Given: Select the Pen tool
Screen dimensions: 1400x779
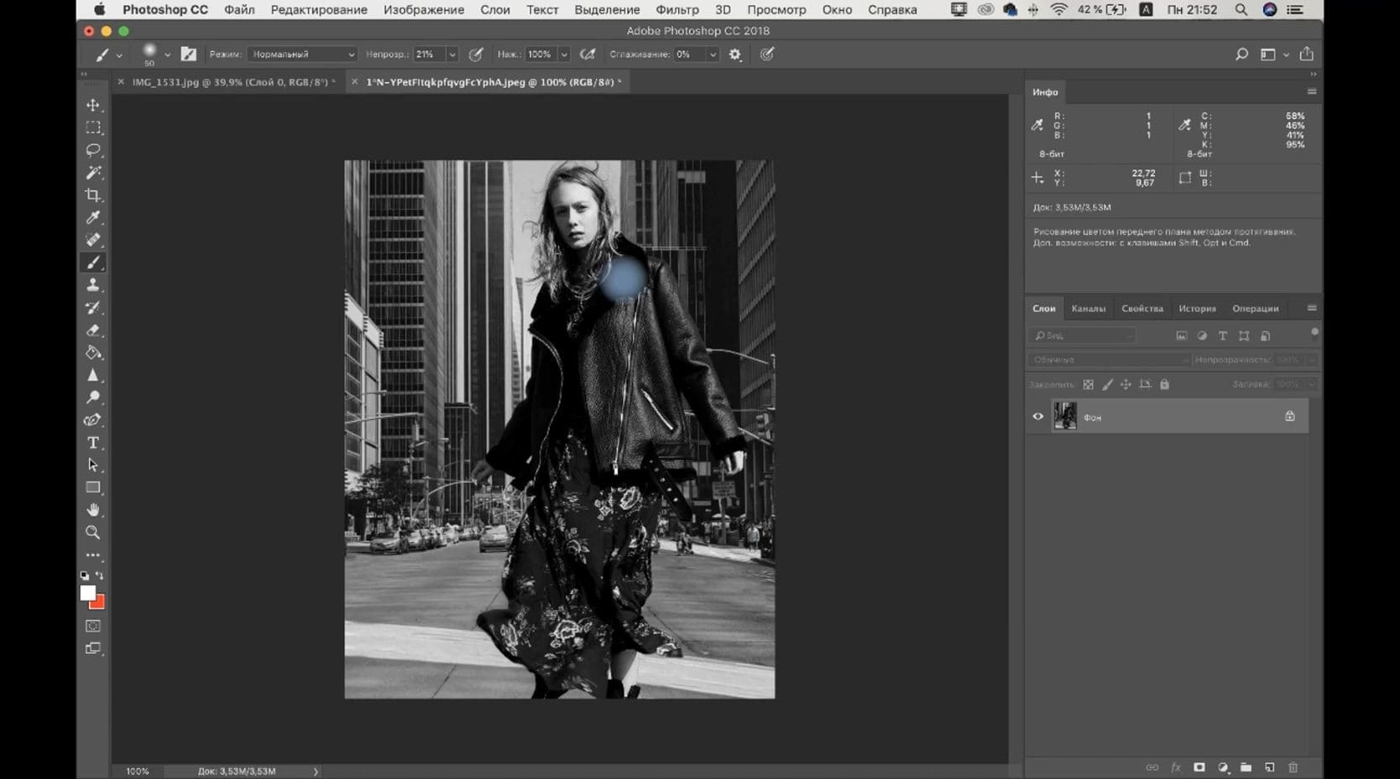Looking at the screenshot, I should [93, 420].
